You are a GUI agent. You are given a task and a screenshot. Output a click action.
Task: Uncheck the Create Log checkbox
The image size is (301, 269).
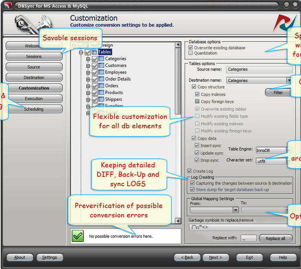tap(190, 171)
